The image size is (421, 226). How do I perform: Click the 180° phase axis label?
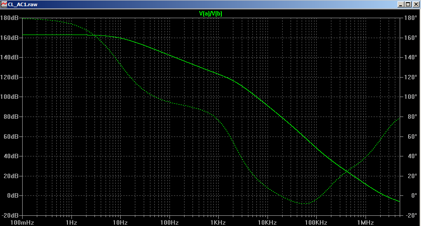(410, 18)
